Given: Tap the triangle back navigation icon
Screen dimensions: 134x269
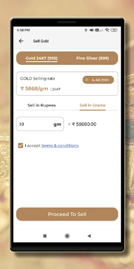Looking at the screenshot, I should click(x=89, y=236).
